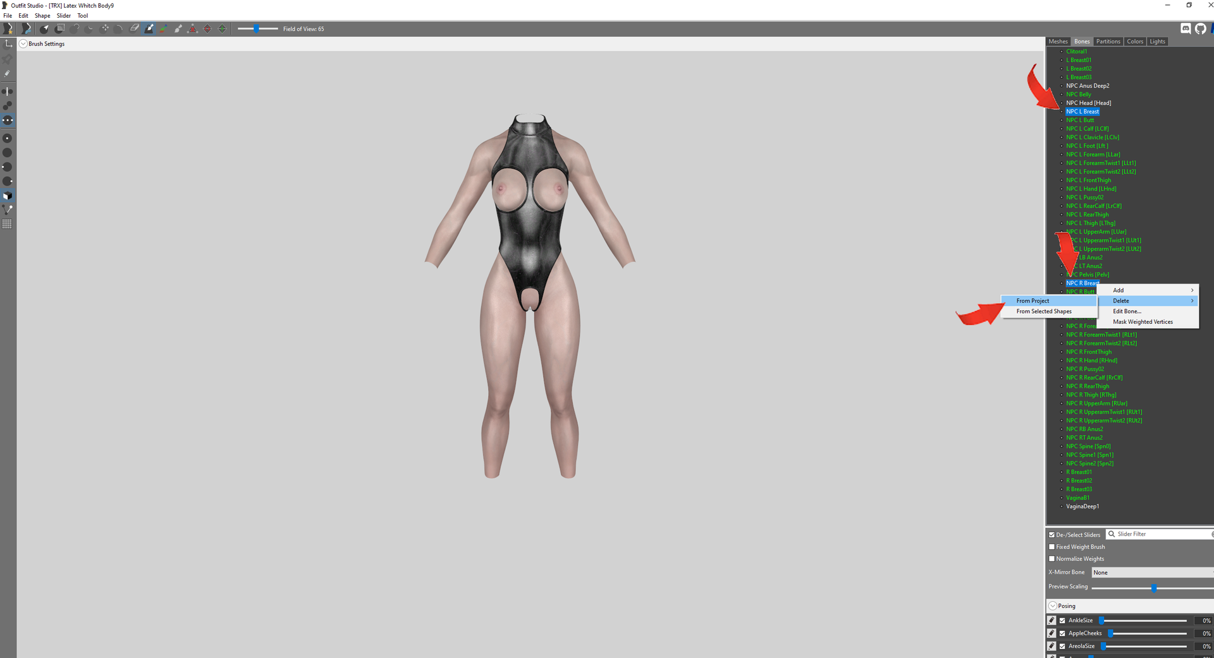Expand the Brush Settings panel
Image resolution: width=1214 pixels, height=658 pixels.
click(23, 44)
